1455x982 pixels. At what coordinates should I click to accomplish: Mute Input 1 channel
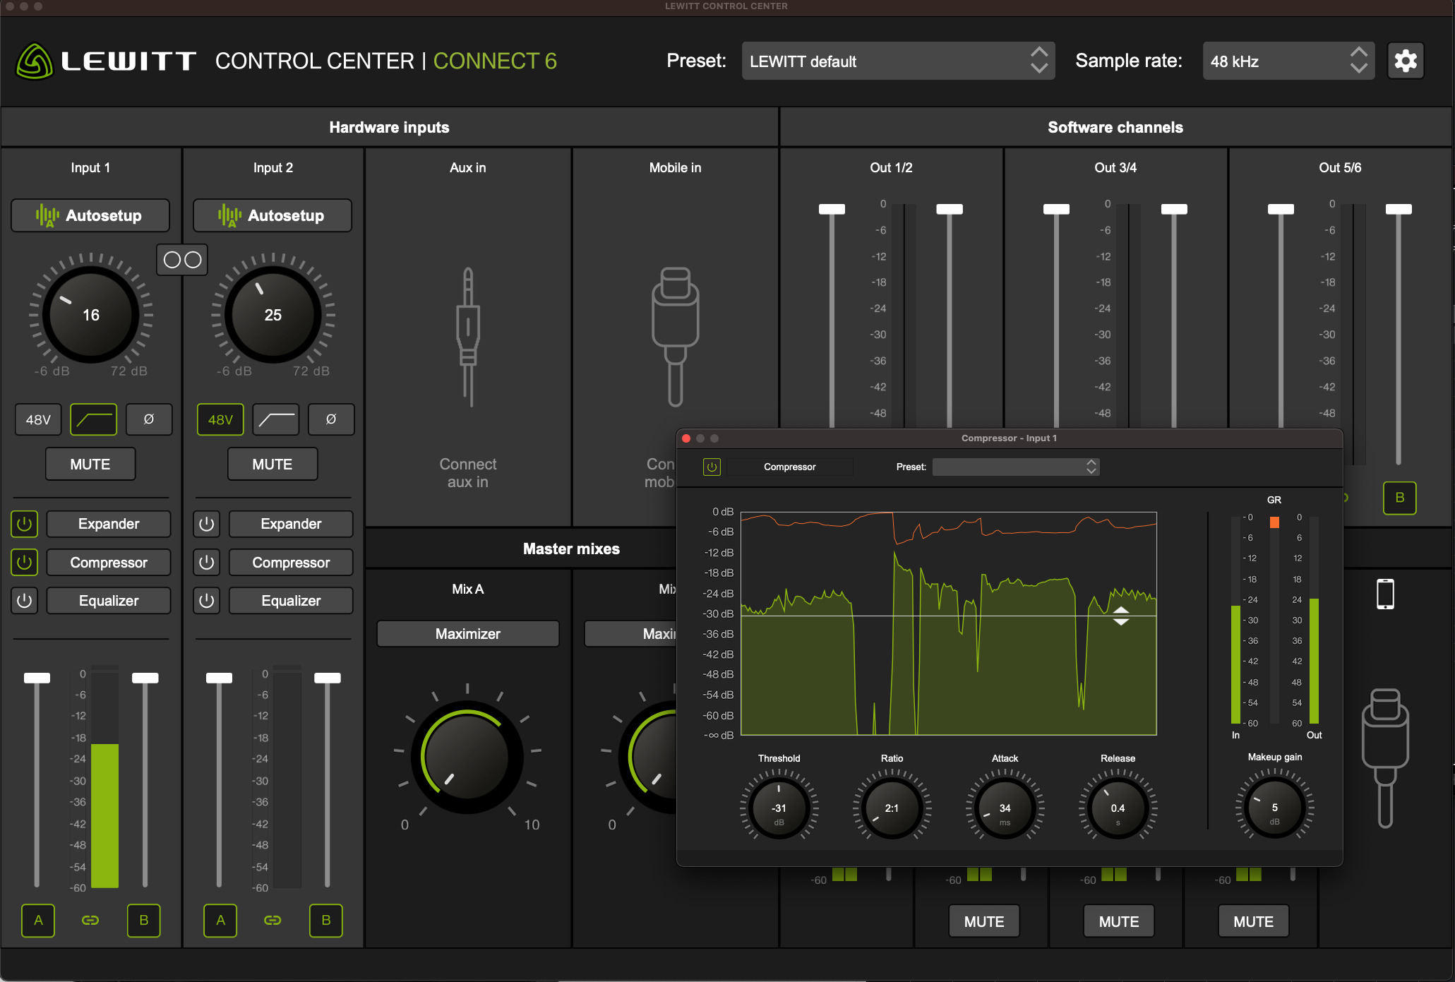[x=90, y=464]
